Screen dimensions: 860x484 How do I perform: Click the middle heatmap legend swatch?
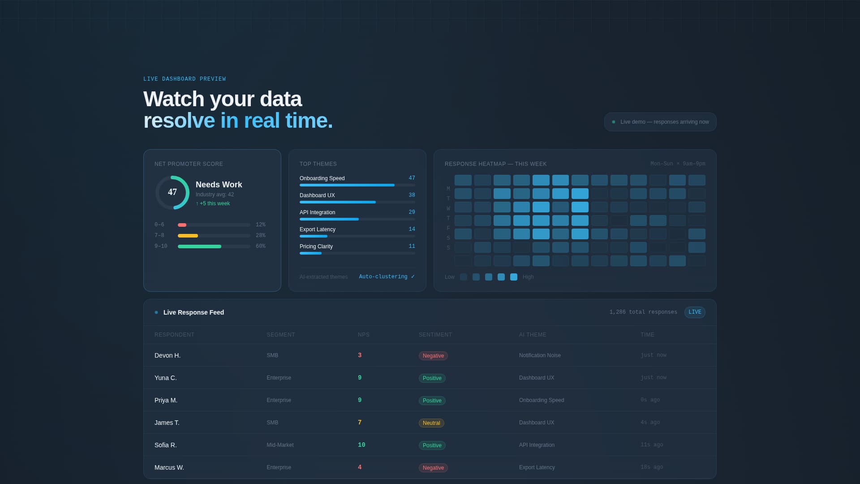pyautogui.click(x=489, y=277)
